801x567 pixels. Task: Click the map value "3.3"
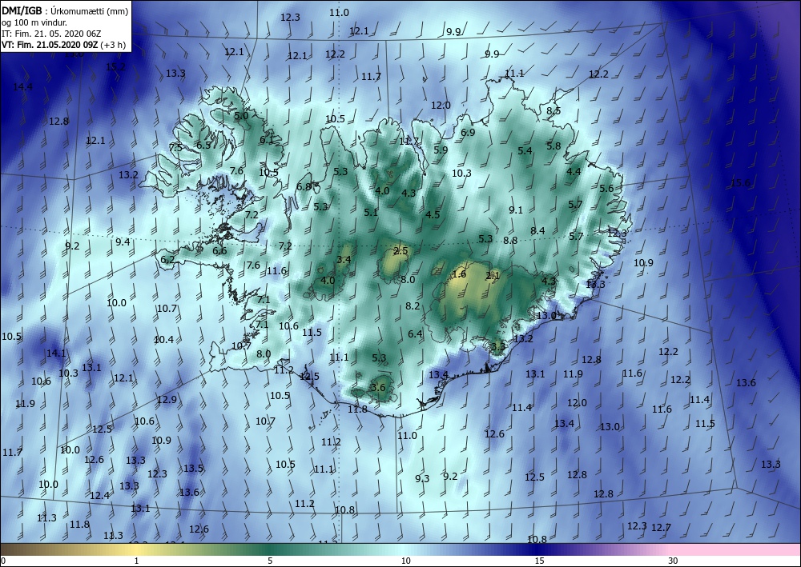click(498, 347)
